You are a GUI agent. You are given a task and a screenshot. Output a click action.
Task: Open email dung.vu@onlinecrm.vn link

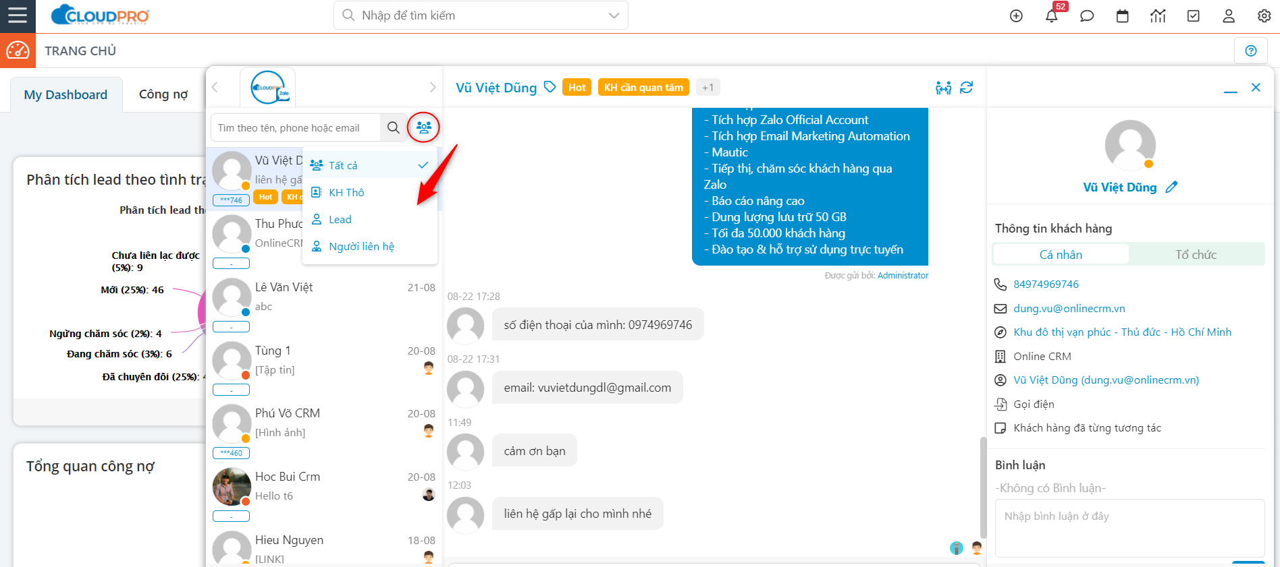1069,309
